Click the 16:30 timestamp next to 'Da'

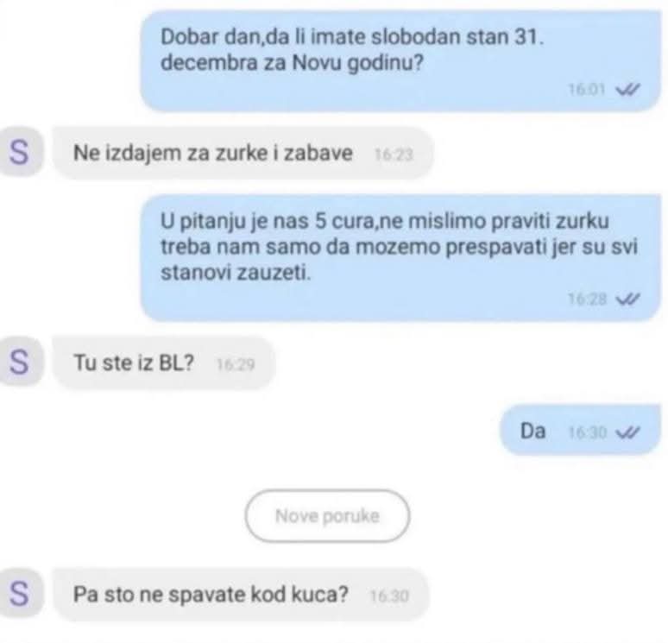(x=587, y=432)
